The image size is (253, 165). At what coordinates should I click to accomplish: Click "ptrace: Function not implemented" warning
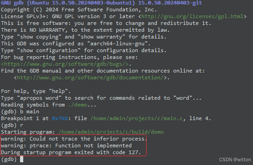[x=66, y=146]
